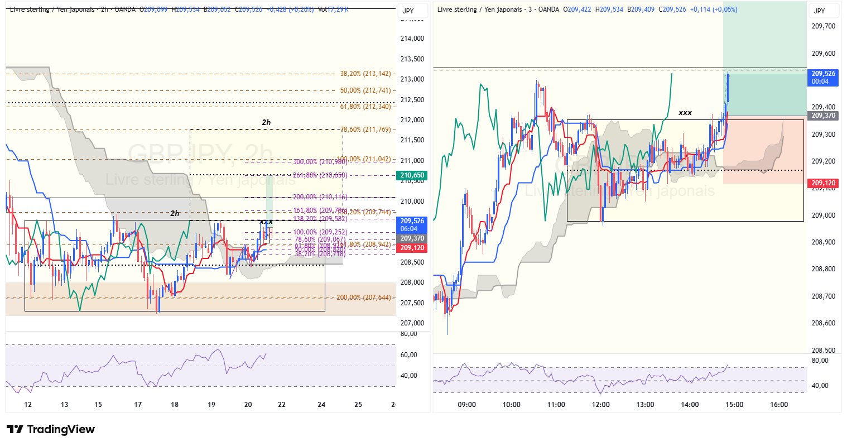Click the +0,114 (+0,05%) change value
This screenshot has width=847, height=446.
click(x=714, y=9)
